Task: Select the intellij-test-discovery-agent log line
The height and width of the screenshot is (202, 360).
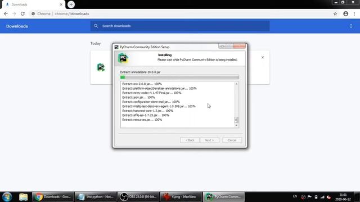Action: [x=159, y=106]
